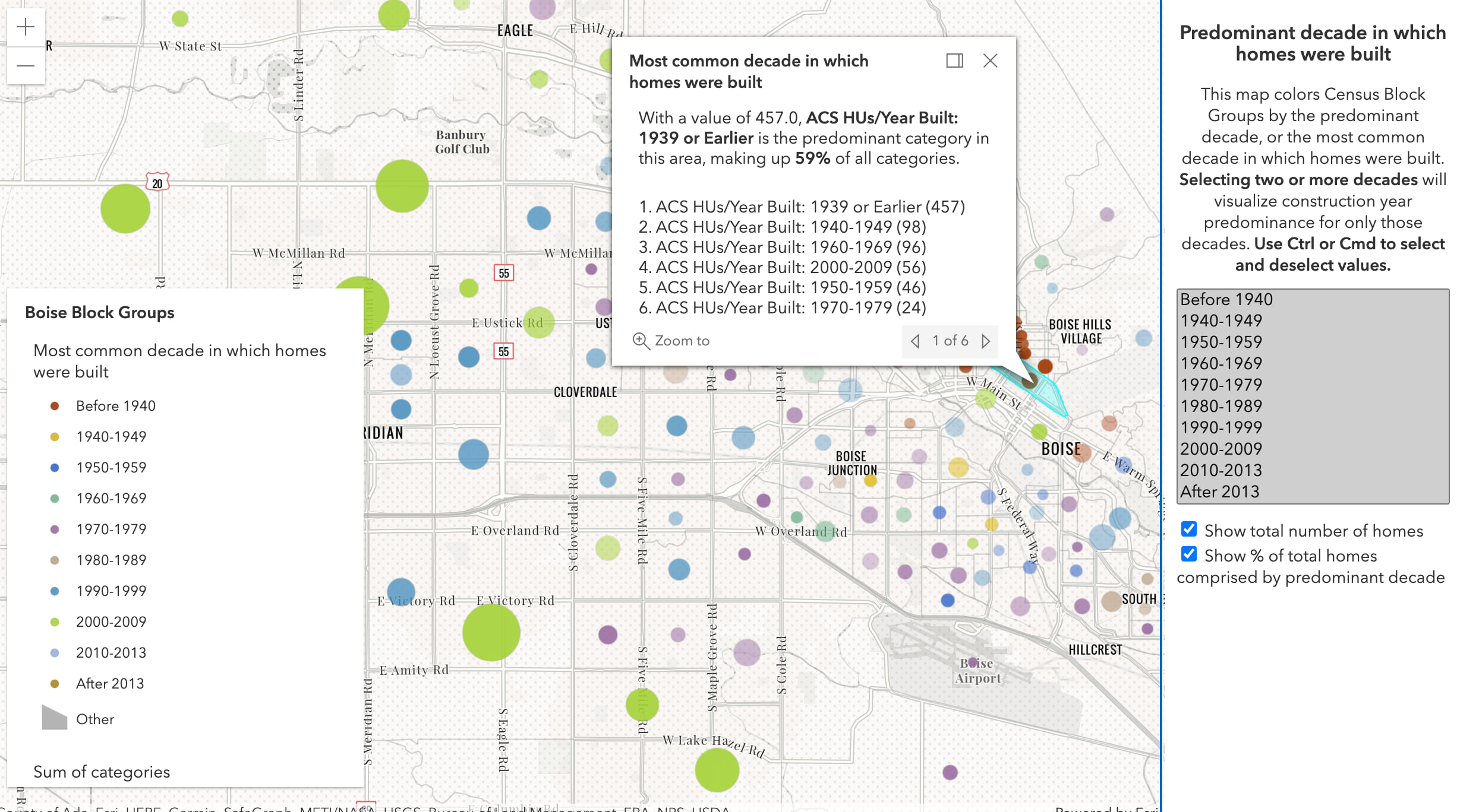
Task: Click the zoom to location icon
Action: click(638, 340)
